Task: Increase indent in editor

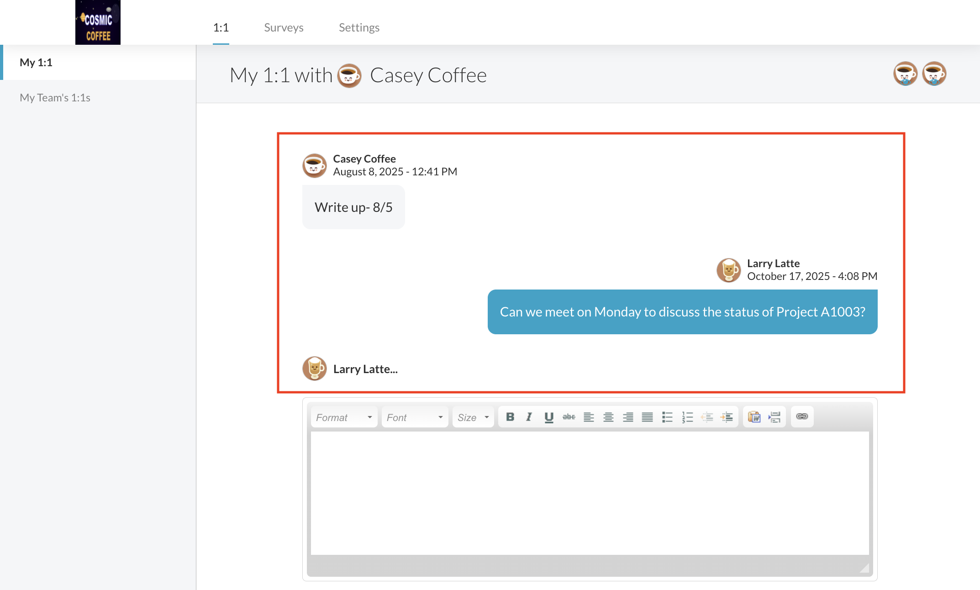Action: [727, 417]
